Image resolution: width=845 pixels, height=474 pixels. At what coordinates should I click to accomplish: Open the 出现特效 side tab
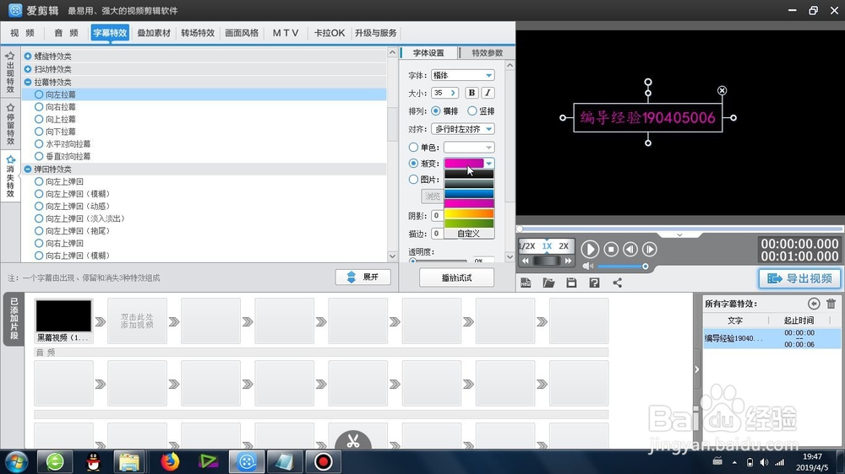click(x=10, y=73)
